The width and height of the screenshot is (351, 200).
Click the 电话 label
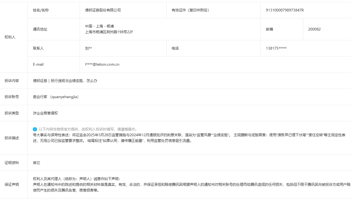pyautogui.click(x=175, y=48)
